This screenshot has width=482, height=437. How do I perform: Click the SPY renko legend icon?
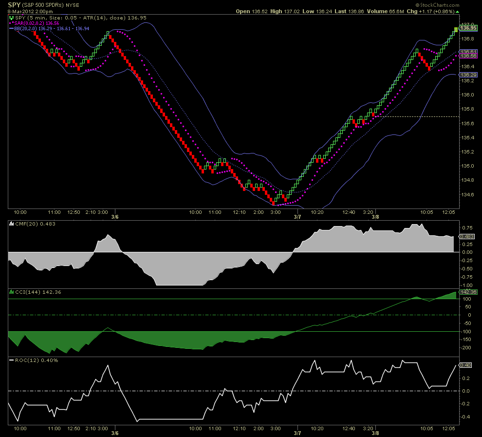tap(11, 18)
